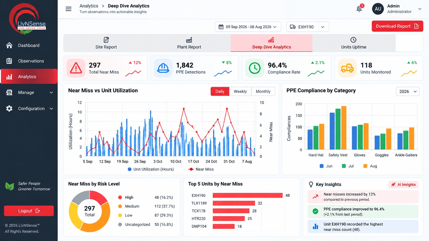Click the green check insight icon
Screen dimensions: 429x241
click(315, 211)
